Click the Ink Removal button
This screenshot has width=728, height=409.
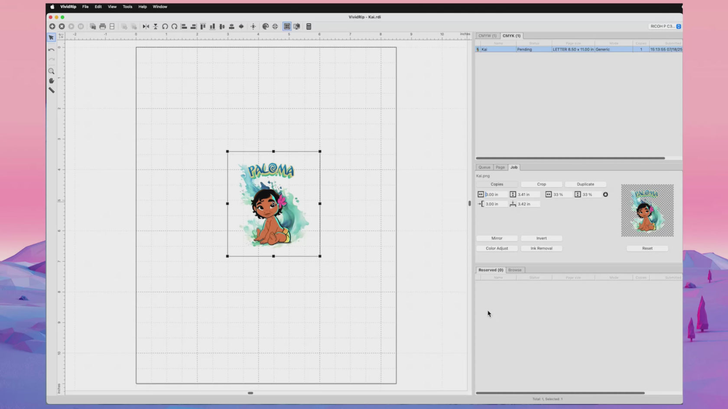pos(541,248)
